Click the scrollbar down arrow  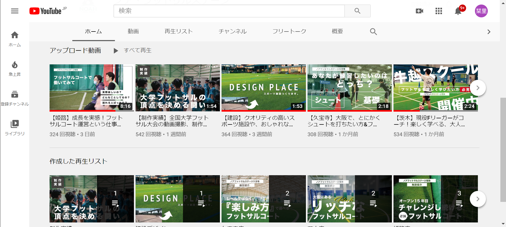pyautogui.click(x=503, y=224)
